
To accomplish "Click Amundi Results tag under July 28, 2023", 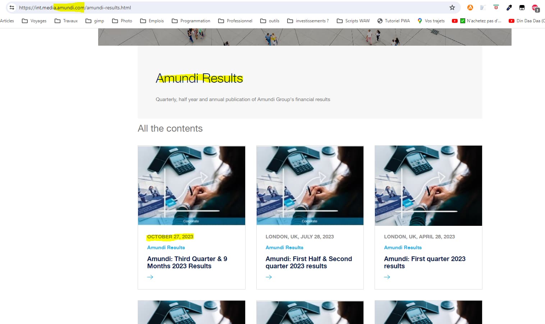I will click(x=284, y=247).
